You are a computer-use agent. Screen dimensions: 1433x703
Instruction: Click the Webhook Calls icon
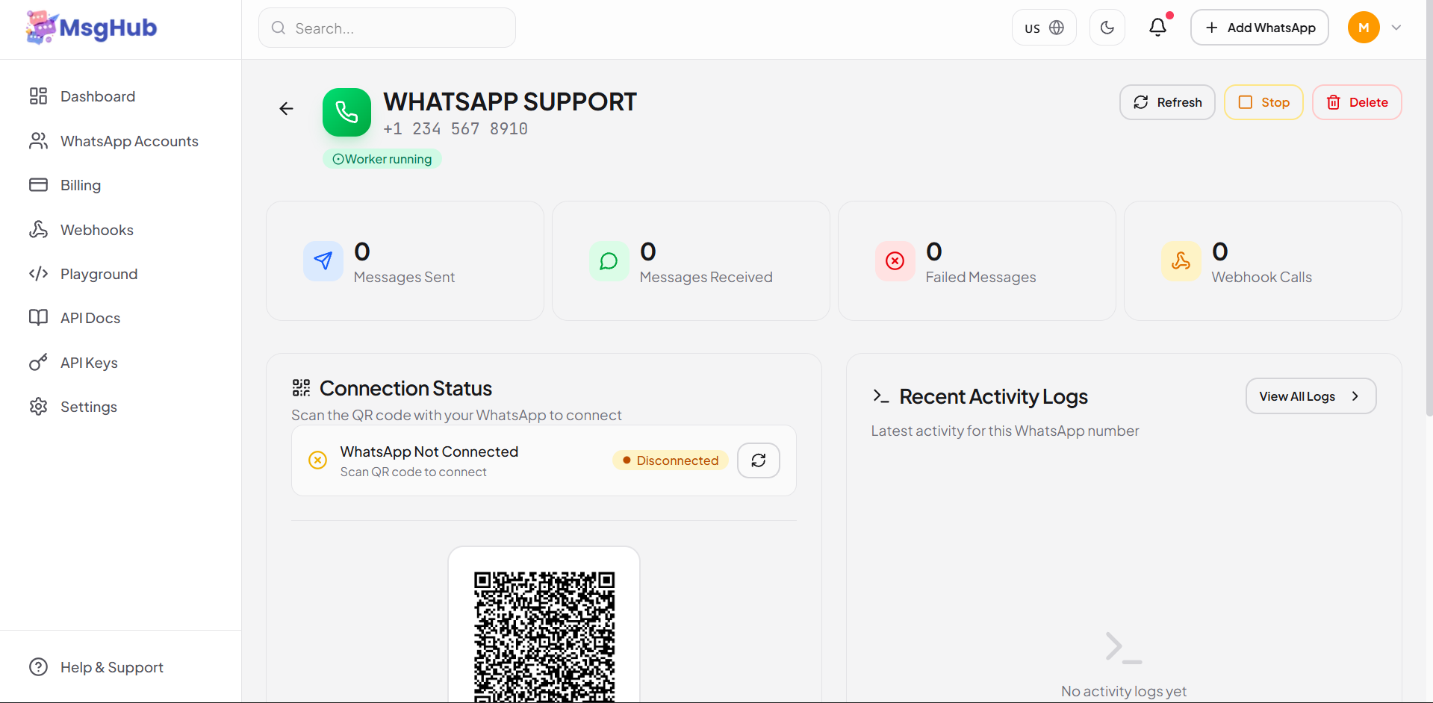tap(1181, 261)
